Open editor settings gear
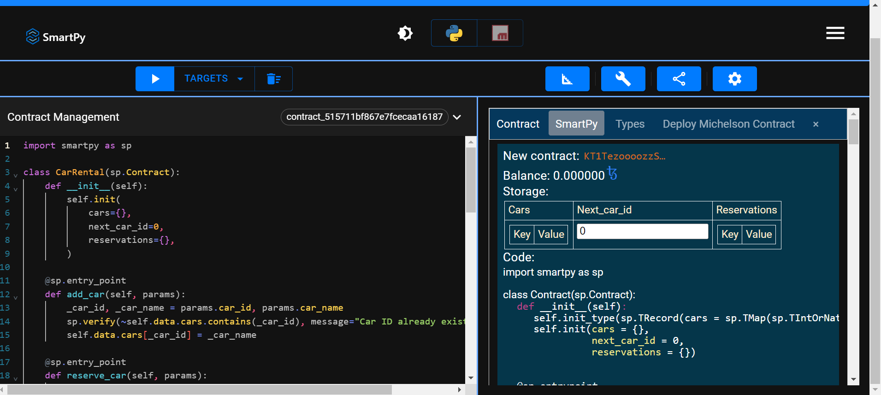Viewport: 881px width, 395px height. click(735, 79)
